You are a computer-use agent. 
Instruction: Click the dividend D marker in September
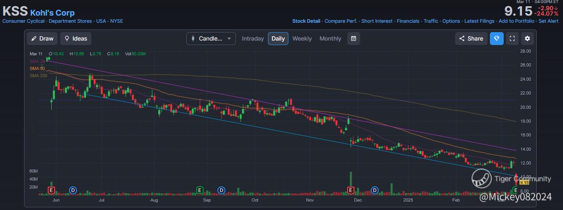click(x=221, y=190)
